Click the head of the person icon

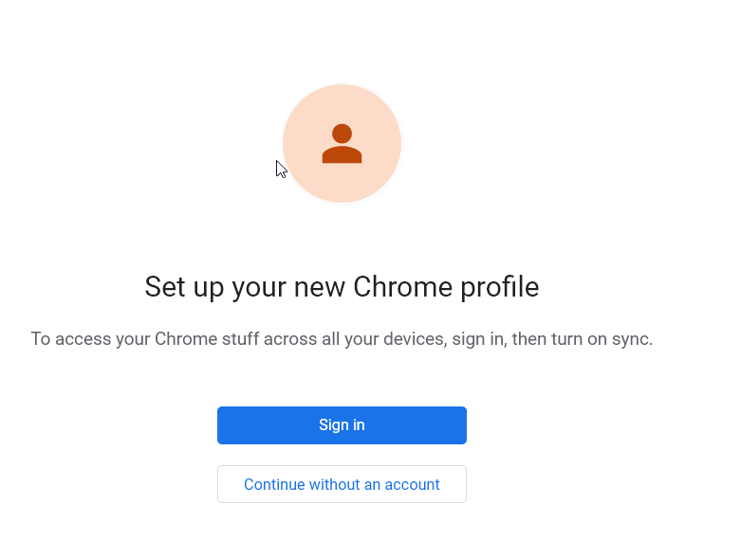[342, 133]
